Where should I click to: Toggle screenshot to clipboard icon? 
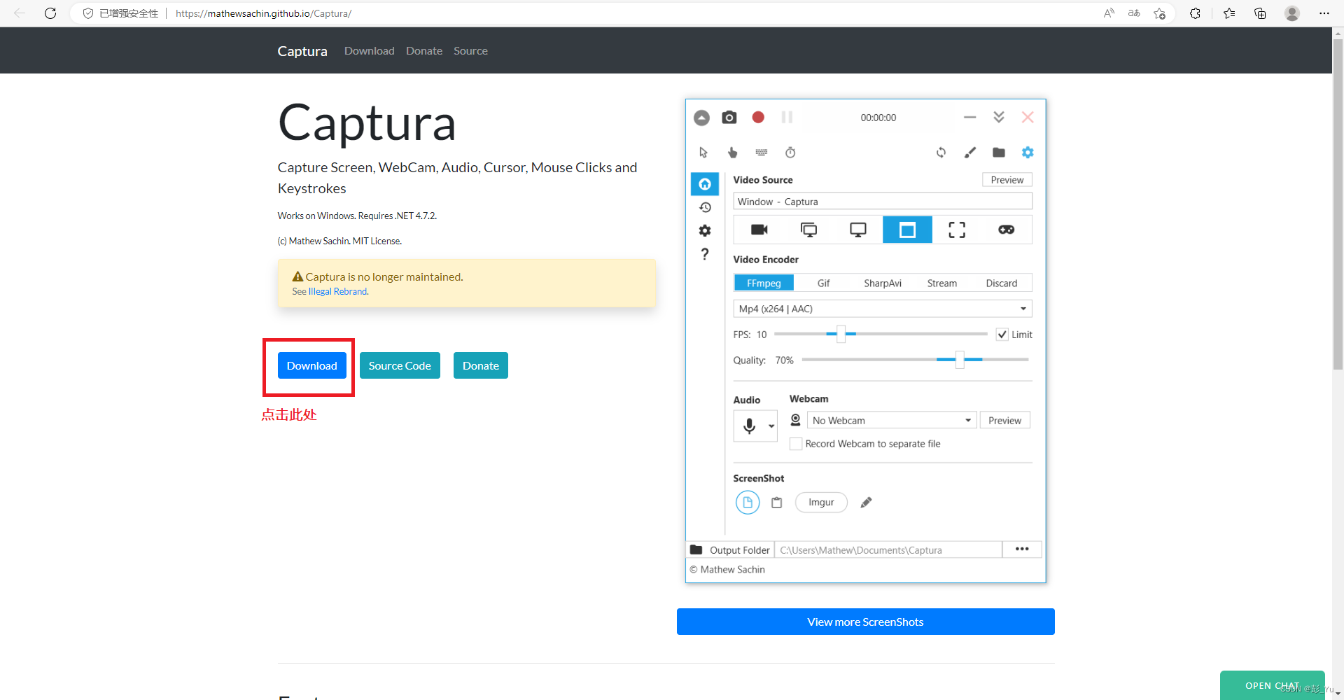[777, 502]
